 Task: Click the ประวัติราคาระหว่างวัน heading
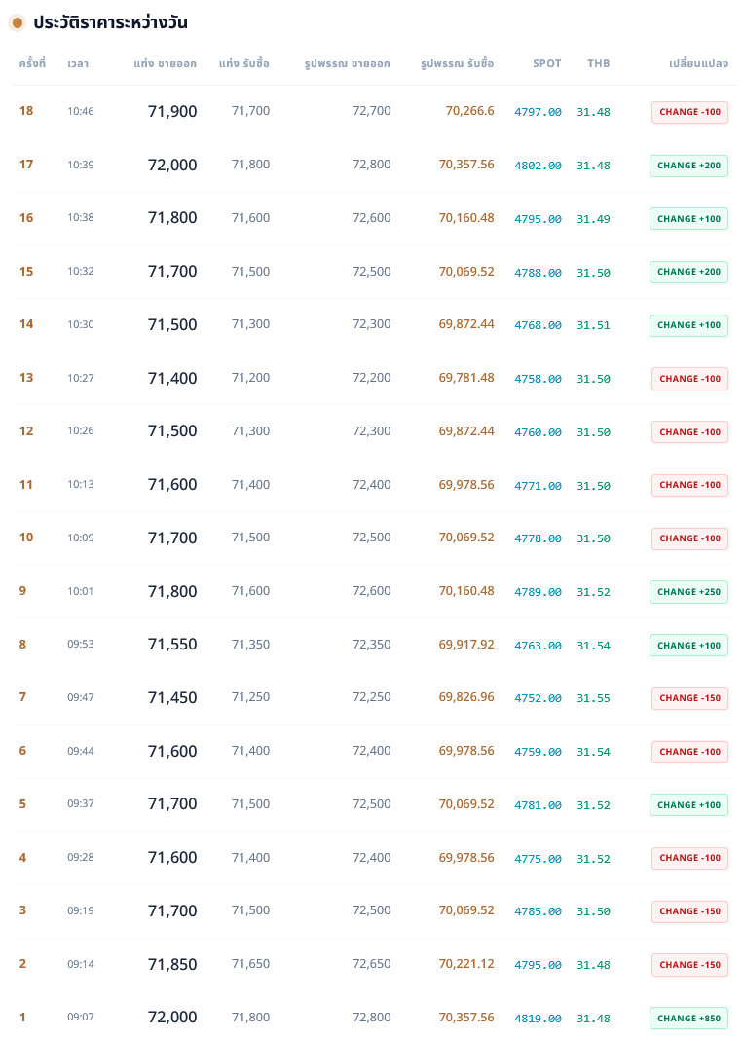coord(110,22)
